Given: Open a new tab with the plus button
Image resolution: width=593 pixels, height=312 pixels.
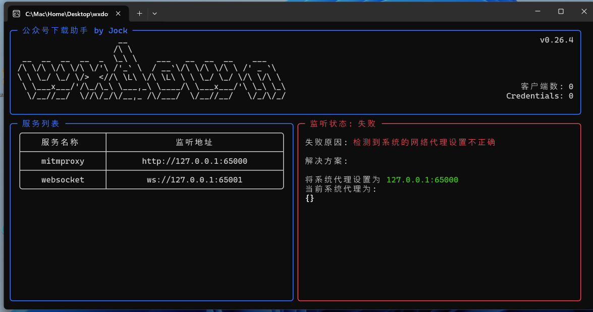Looking at the screenshot, I should coord(139,14).
